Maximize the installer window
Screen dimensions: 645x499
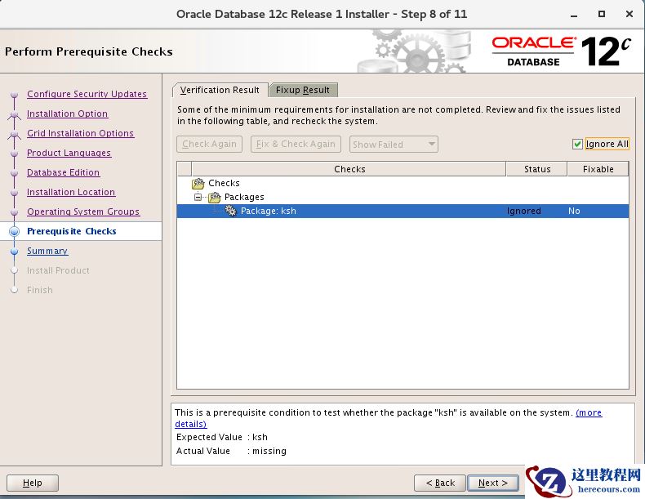(602, 14)
